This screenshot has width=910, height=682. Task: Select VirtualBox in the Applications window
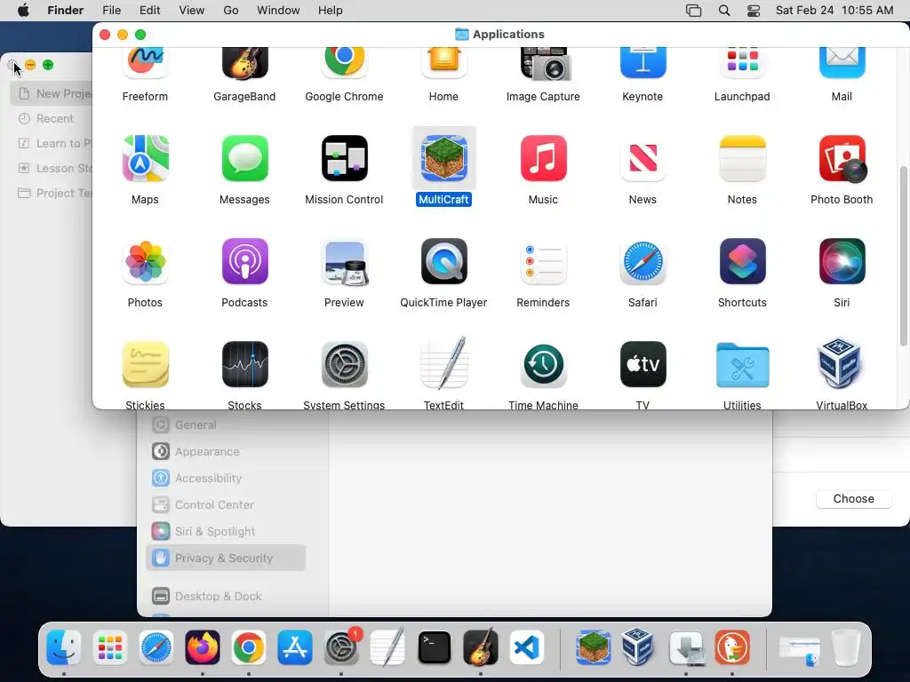tap(840, 363)
